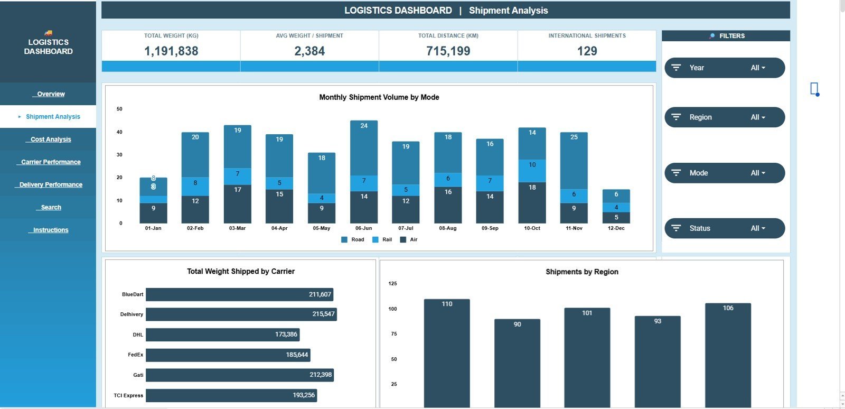Click the 02-Feb Road segment labeled 20
Screen dimensions: 845x409
195,155
